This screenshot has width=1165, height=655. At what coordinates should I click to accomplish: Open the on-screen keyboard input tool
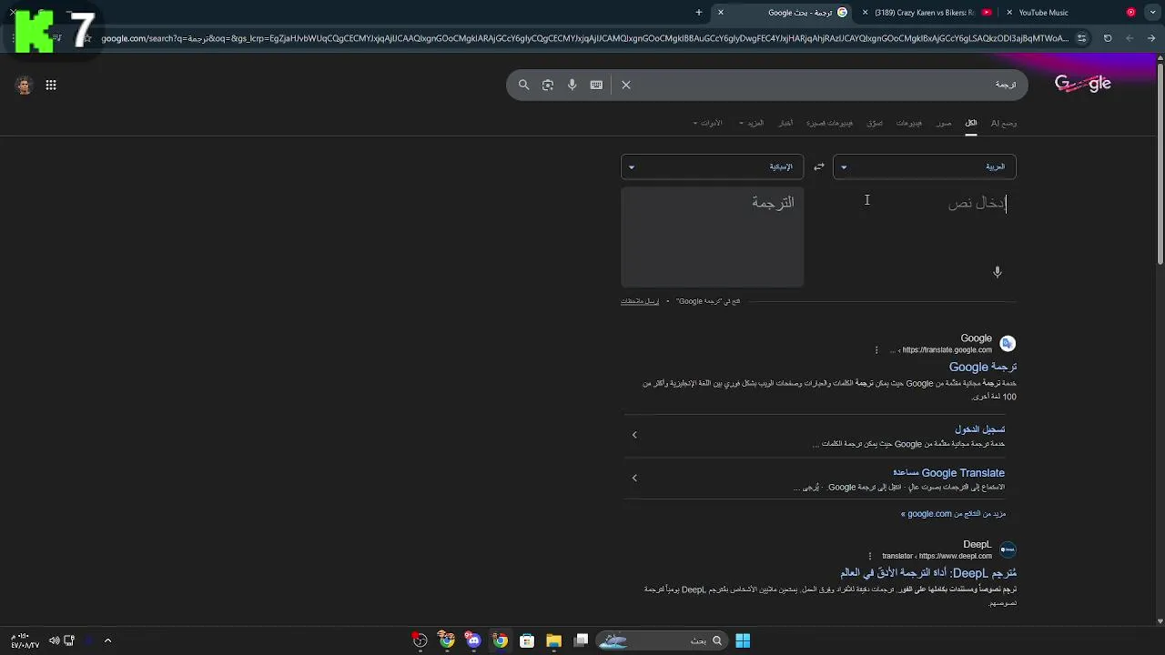click(x=596, y=85)
